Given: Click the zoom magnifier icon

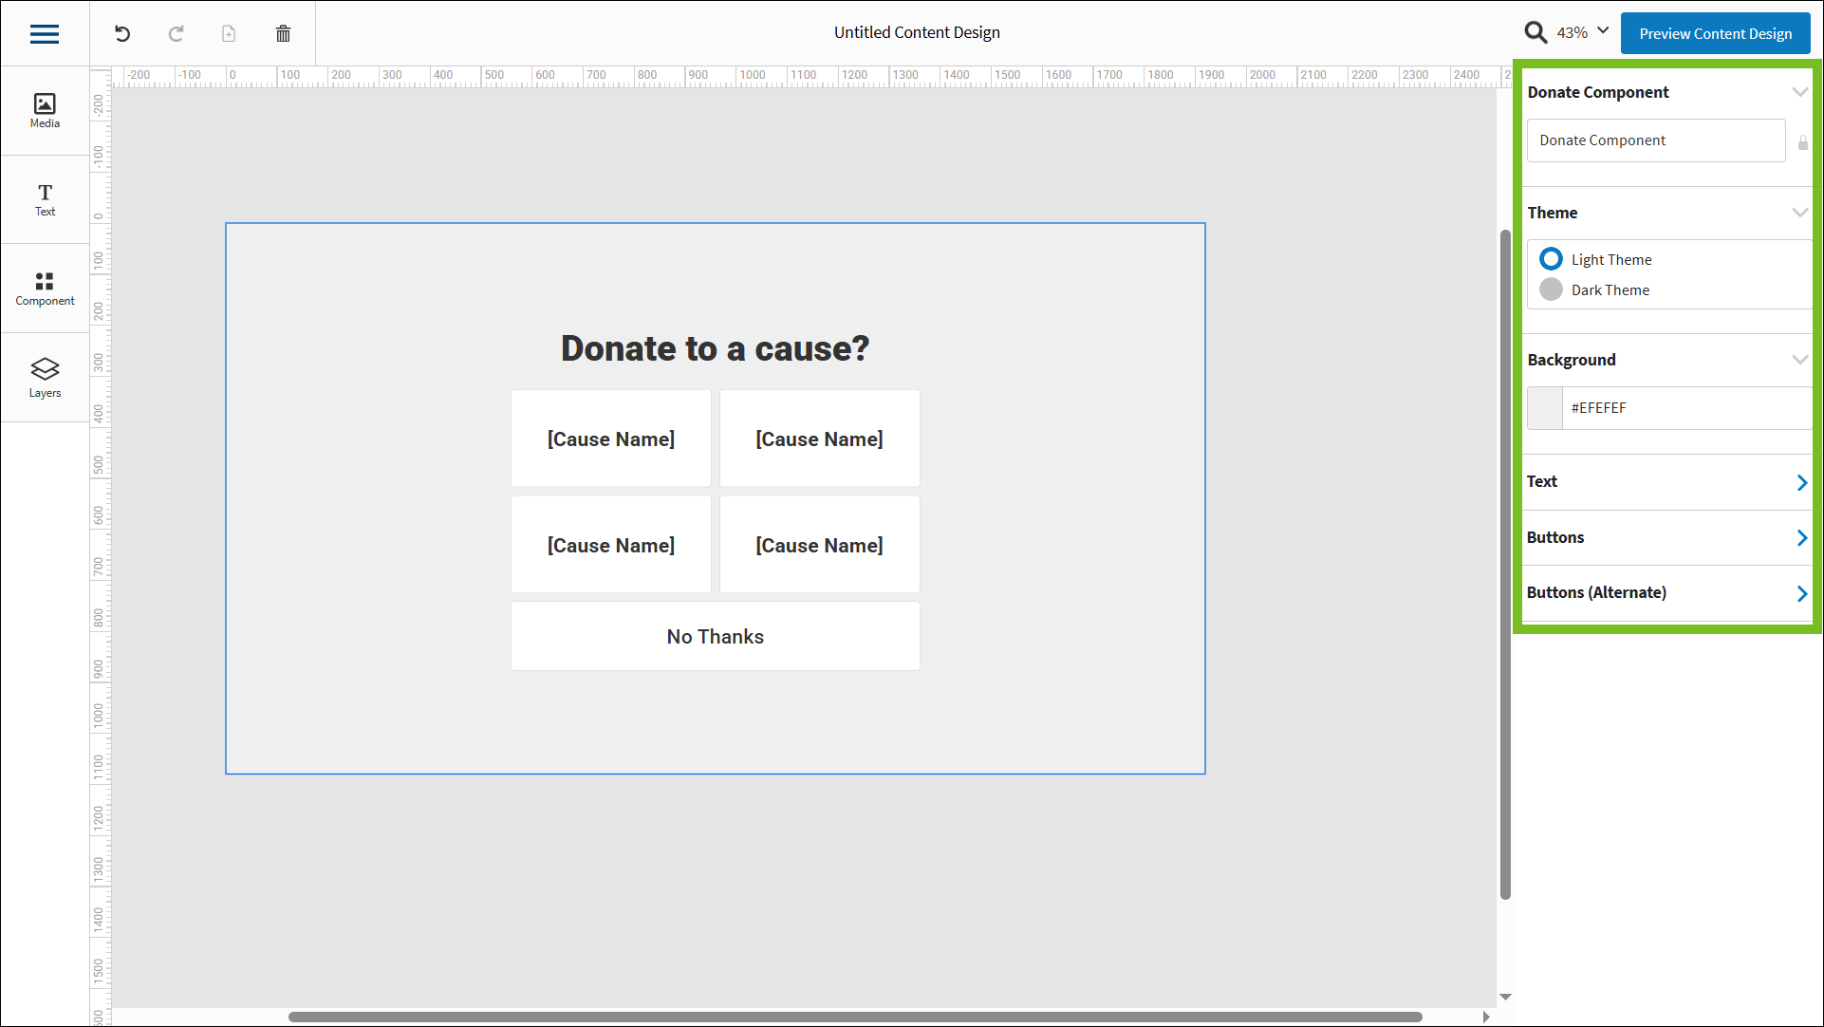Looking at the screenshot, I should (x=1535, y=31).
